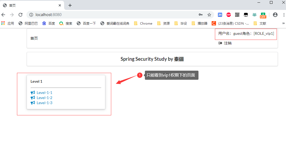
Task: Open a new browser tab
Action: (70, 5)
